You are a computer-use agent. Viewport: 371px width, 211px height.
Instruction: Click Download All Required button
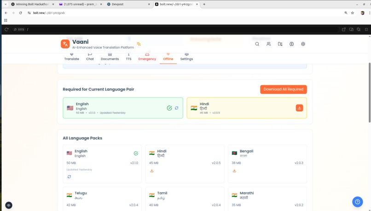(284, 89)
